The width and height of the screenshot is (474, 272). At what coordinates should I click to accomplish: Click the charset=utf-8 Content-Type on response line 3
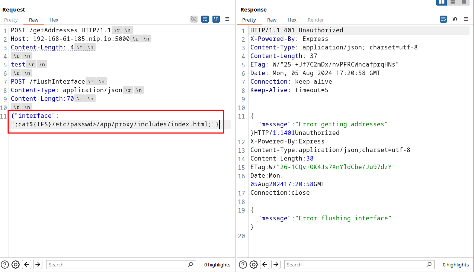click(x=334, y=47)
